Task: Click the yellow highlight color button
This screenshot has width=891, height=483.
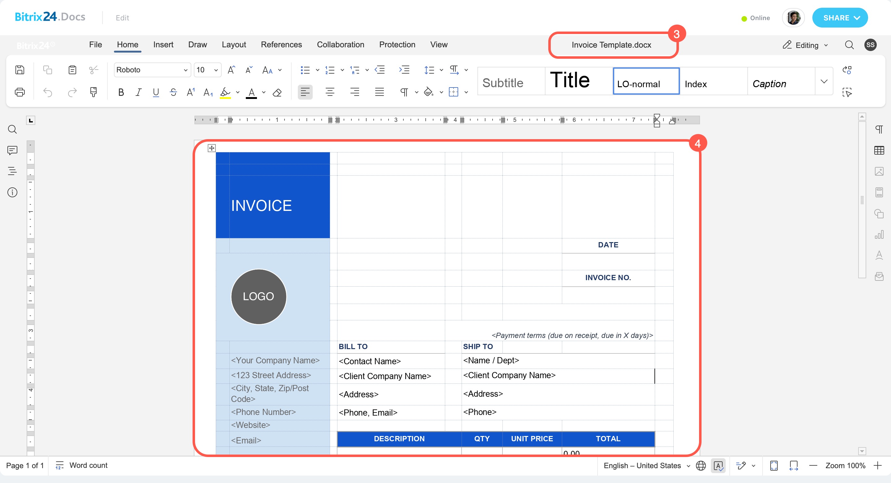Action: tap(225, 92)
